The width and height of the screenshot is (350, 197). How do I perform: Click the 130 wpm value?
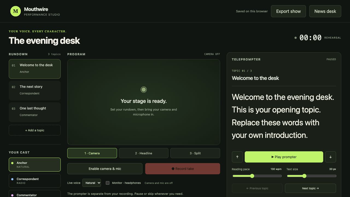(x=276, y=169)
